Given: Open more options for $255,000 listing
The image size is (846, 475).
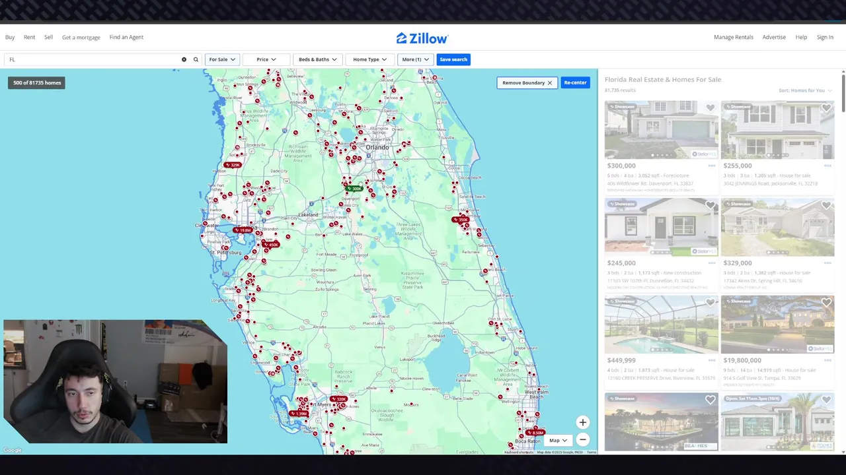Looking at the screenshot, I should [827, 166].
